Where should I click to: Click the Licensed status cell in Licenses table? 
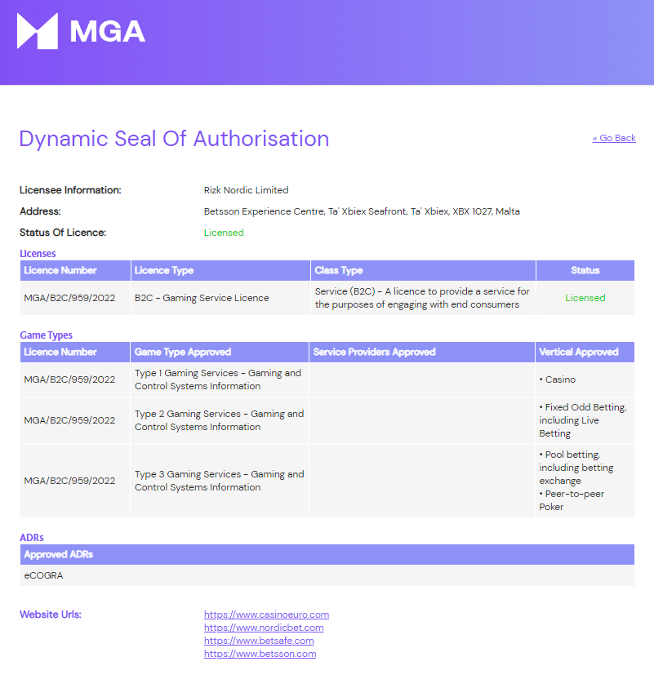[585, 298]
